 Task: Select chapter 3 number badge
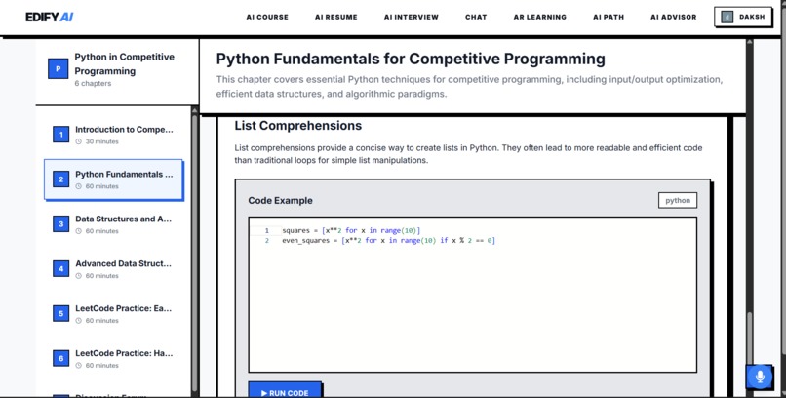click(x=61, y=223)
